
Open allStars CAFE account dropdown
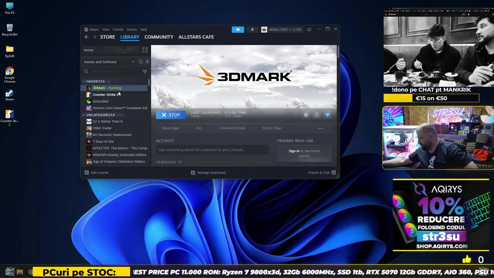pos(281,29)
